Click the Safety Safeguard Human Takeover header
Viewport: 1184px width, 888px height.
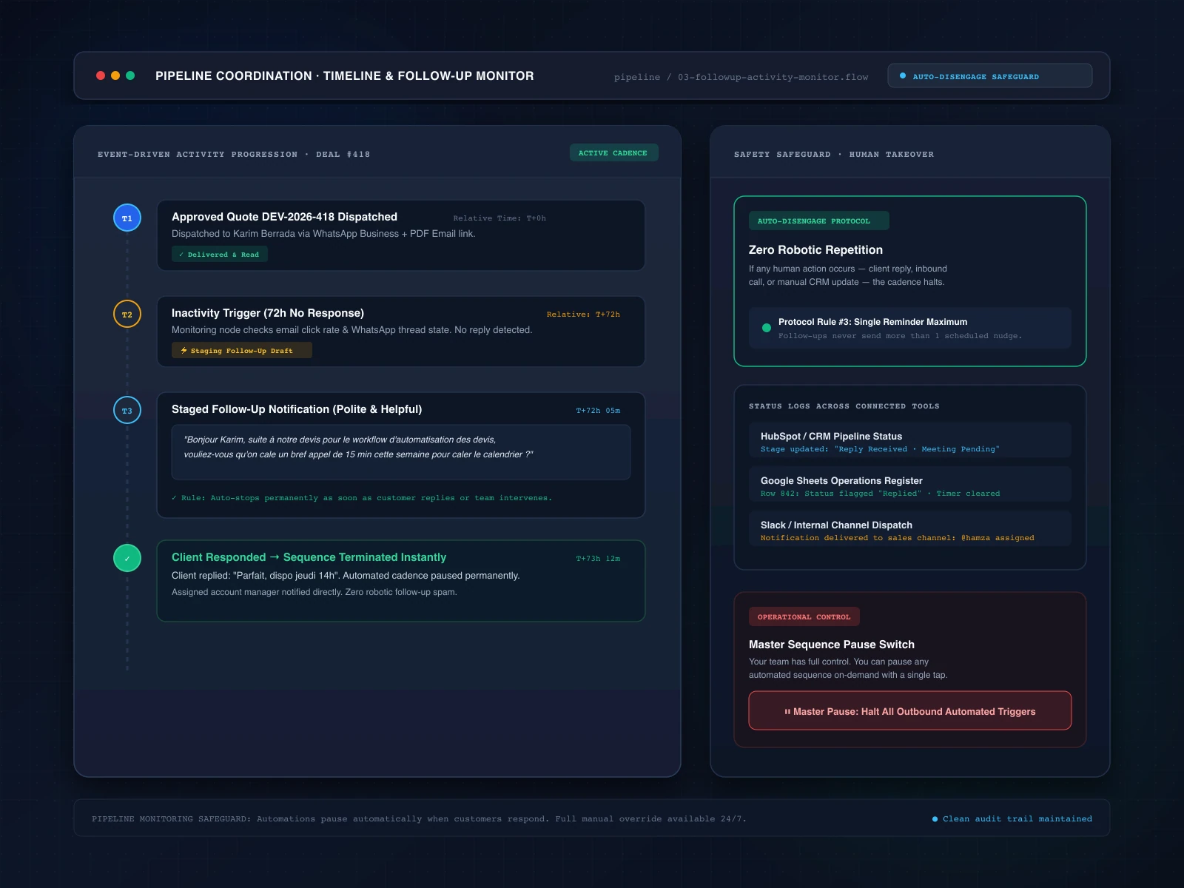click(834, 155)
